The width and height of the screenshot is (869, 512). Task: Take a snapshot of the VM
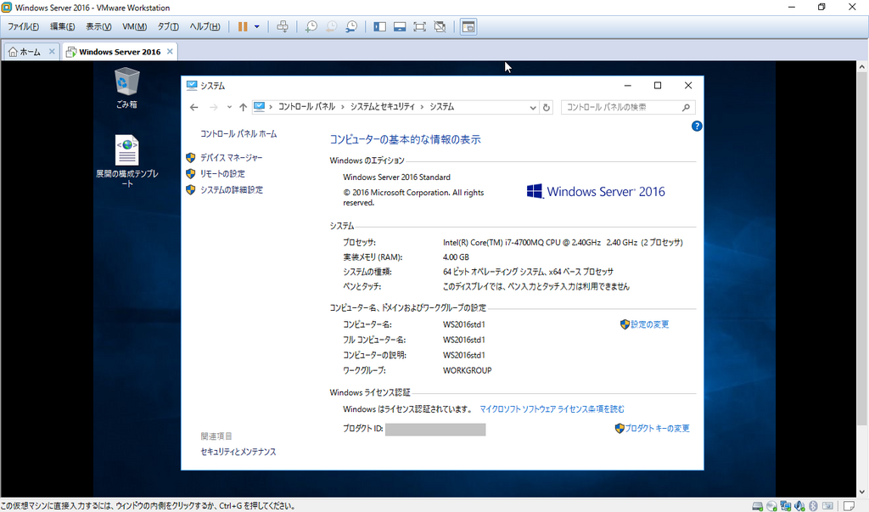311,26
